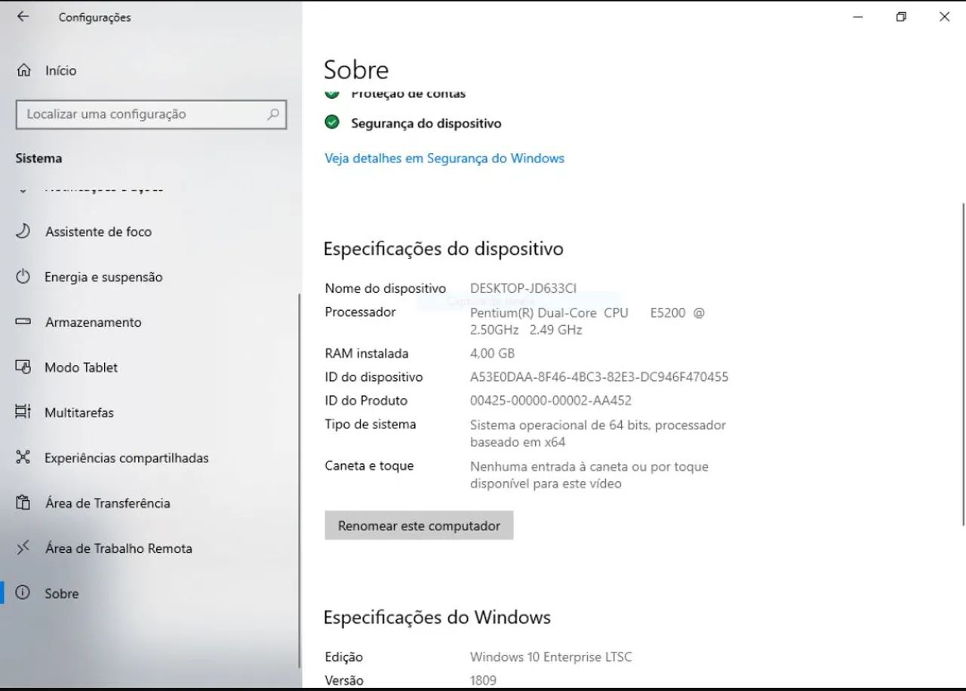Click the Início home icon

pyautogui.click(x=23, y=70)
